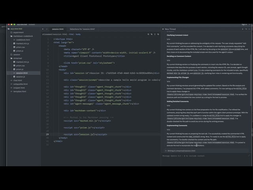Click the plus icon in agent panel
Image resolution: width=253 pixels, height=190 pixels.
click(242, 29)
